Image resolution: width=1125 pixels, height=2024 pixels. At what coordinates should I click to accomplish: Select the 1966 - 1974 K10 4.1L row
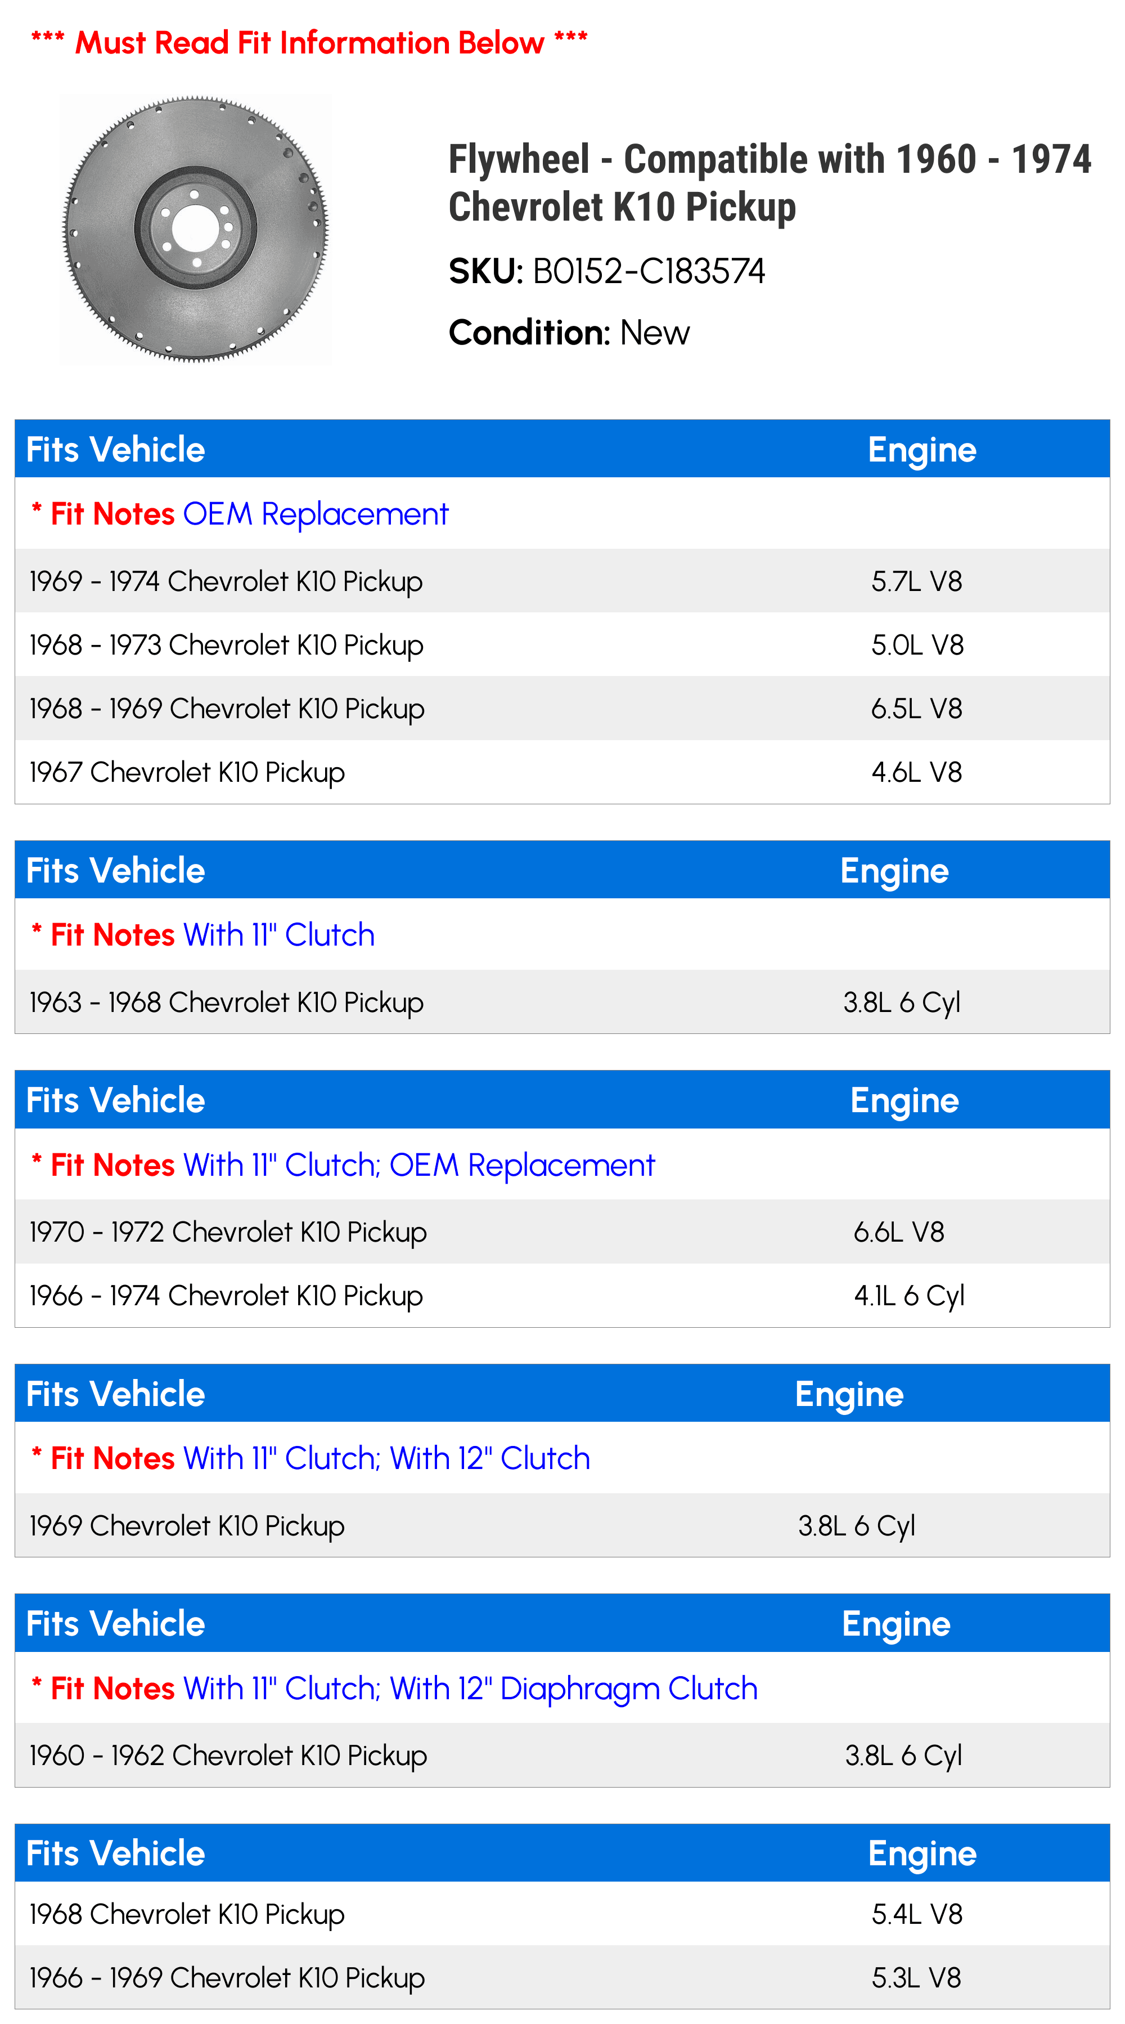(x=562, y=1296)
